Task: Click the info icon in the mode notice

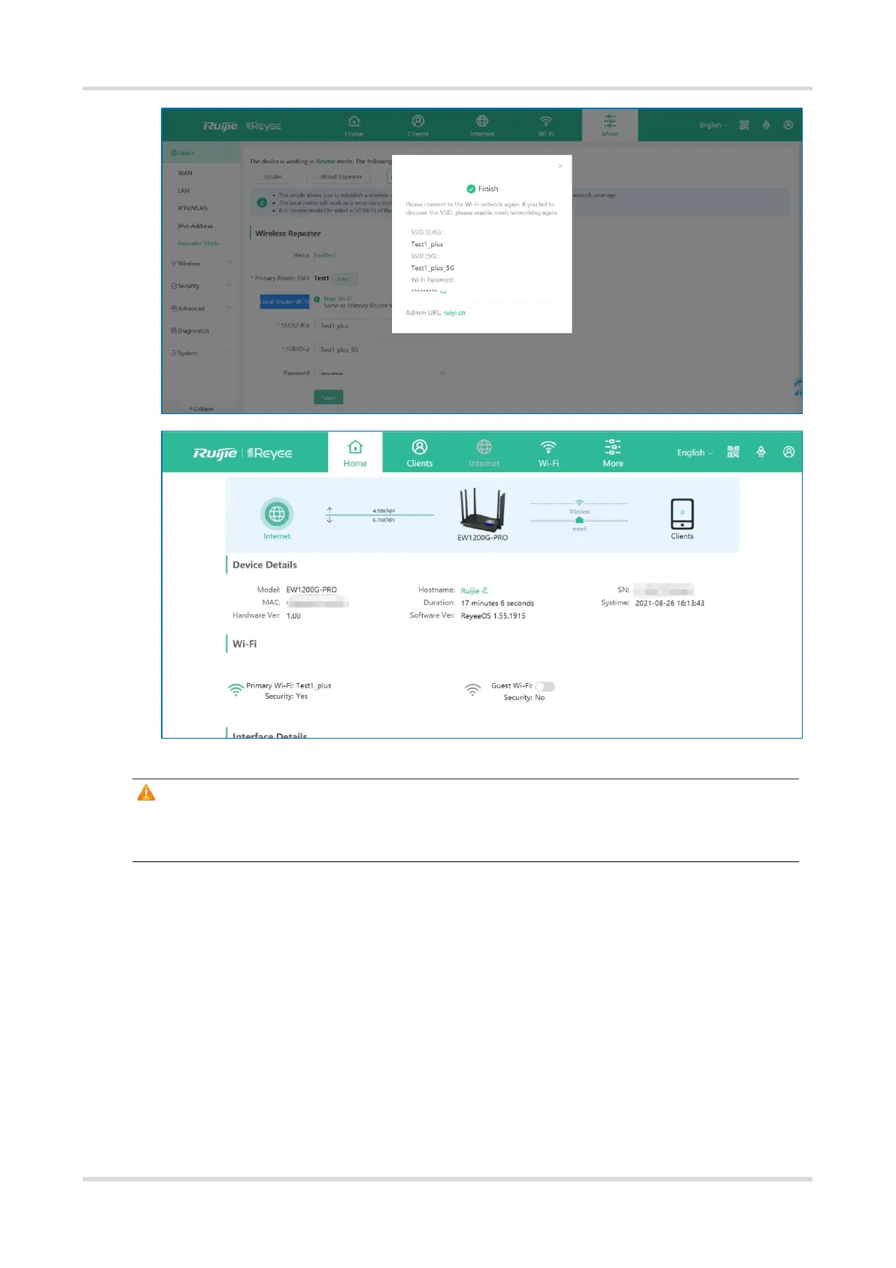Action: [262, 202]
